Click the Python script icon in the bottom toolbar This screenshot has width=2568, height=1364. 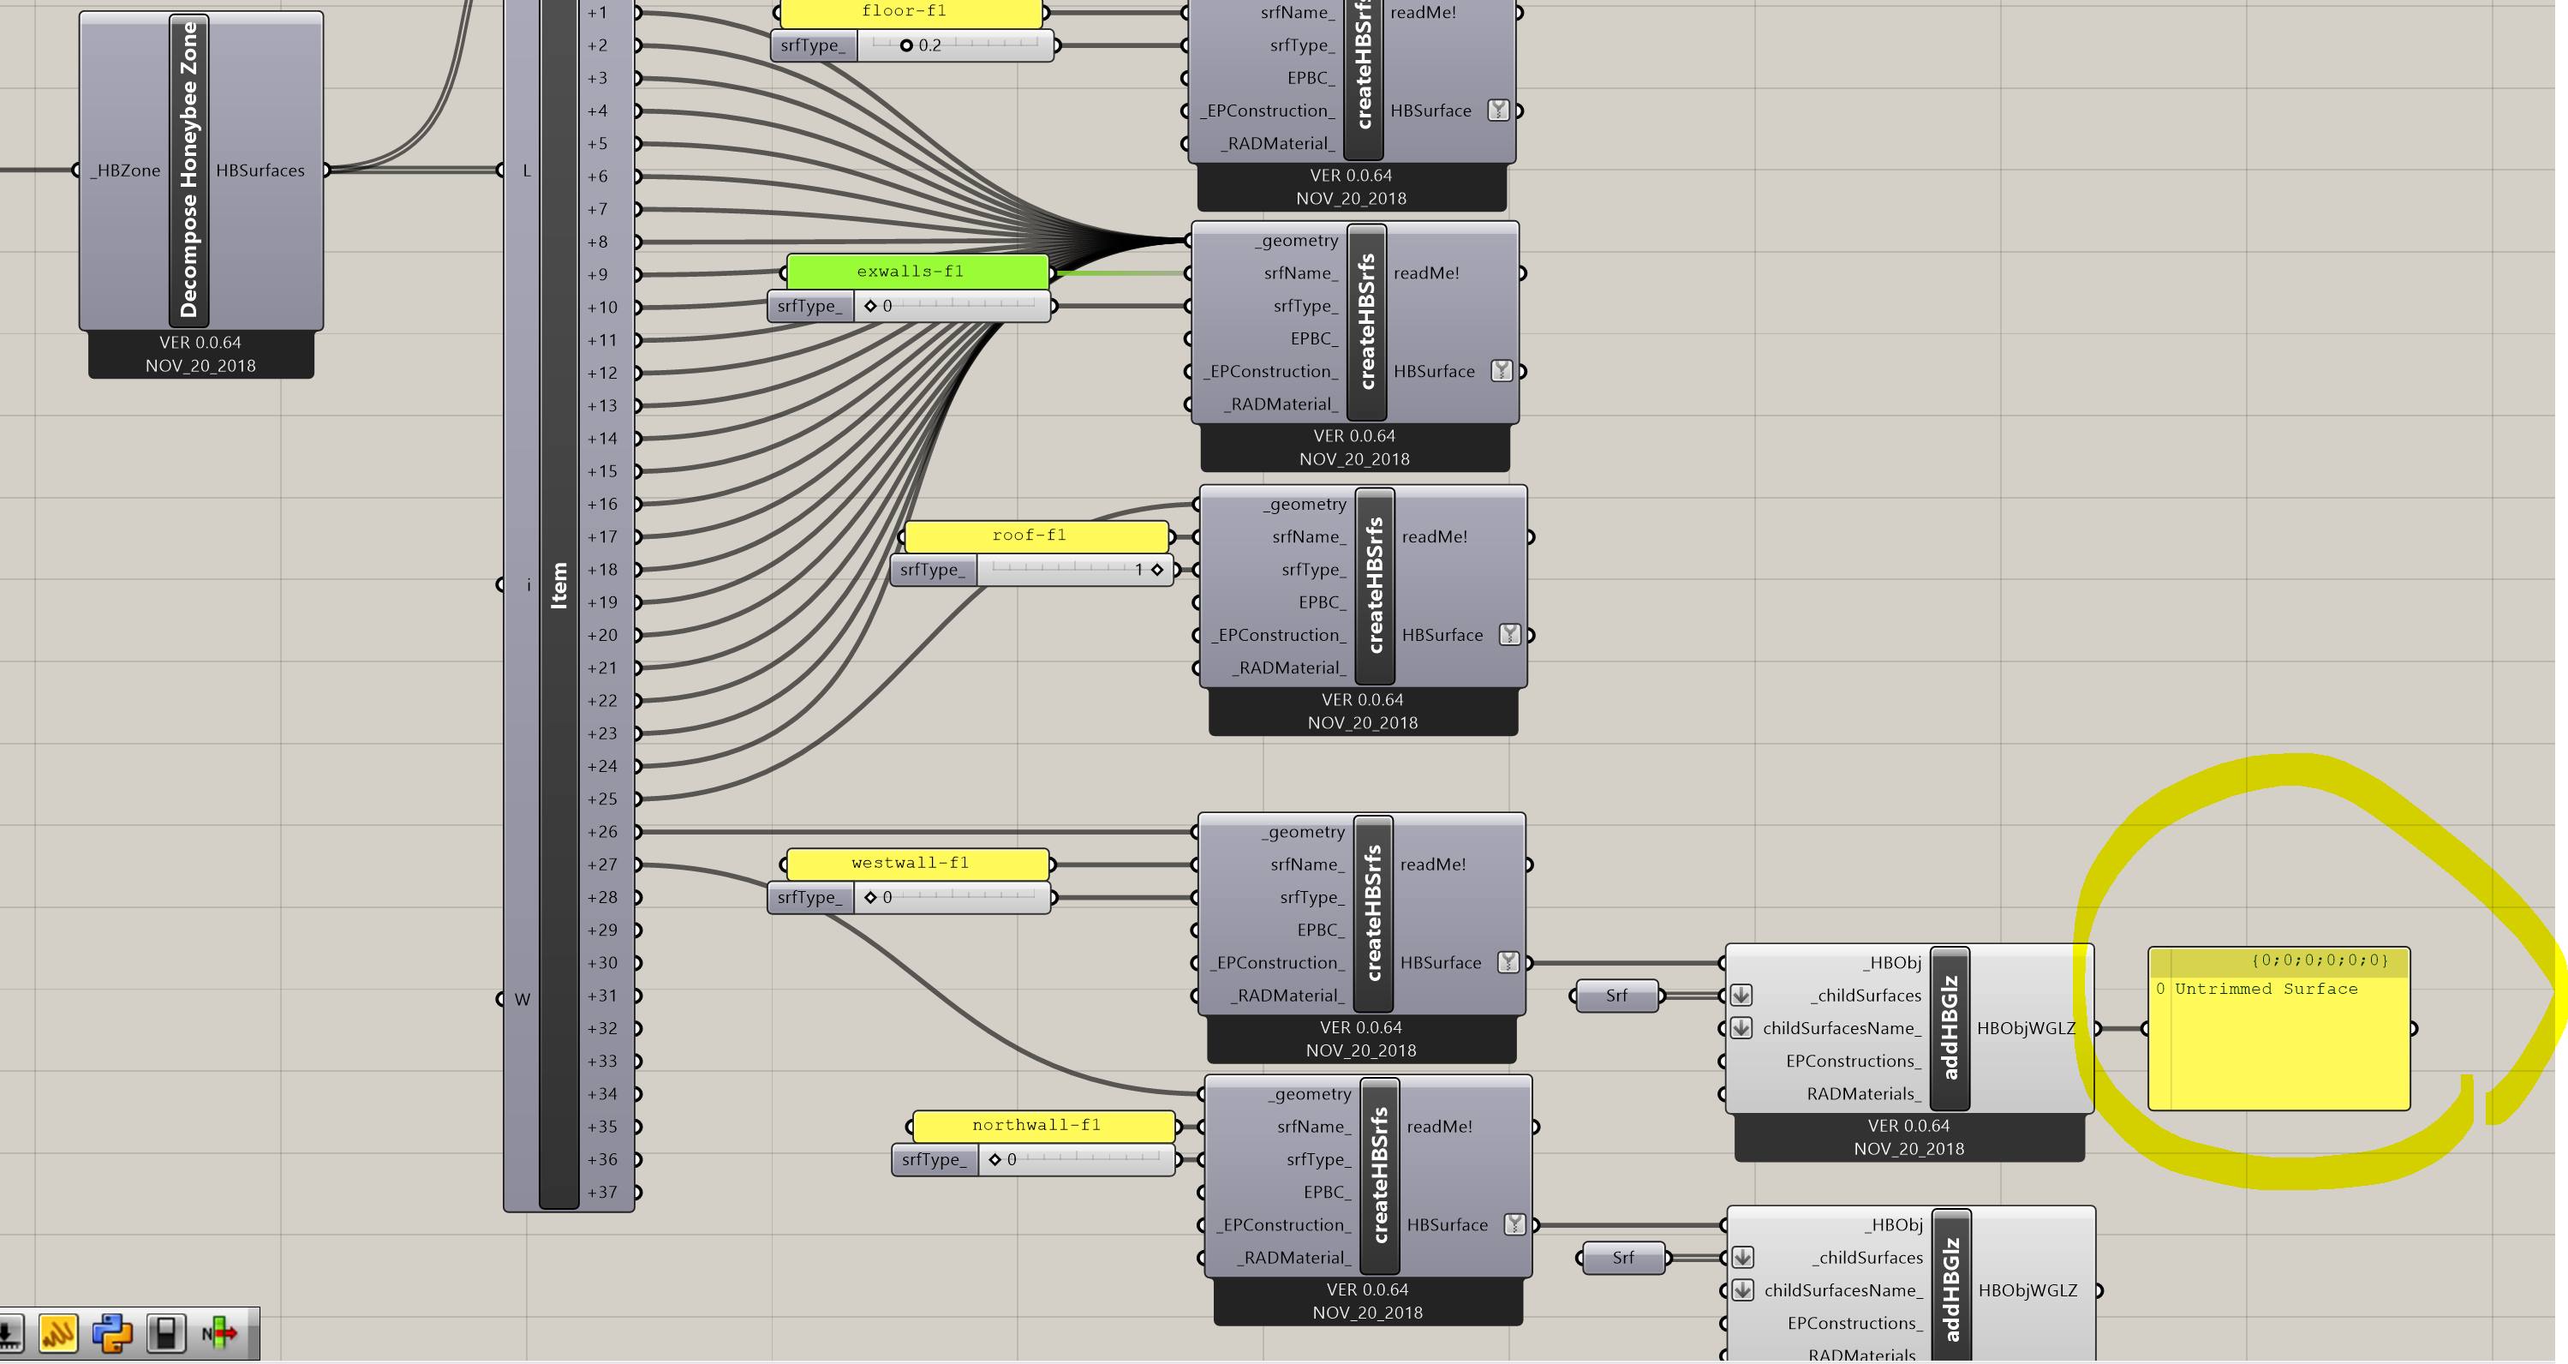(113, 1333)
